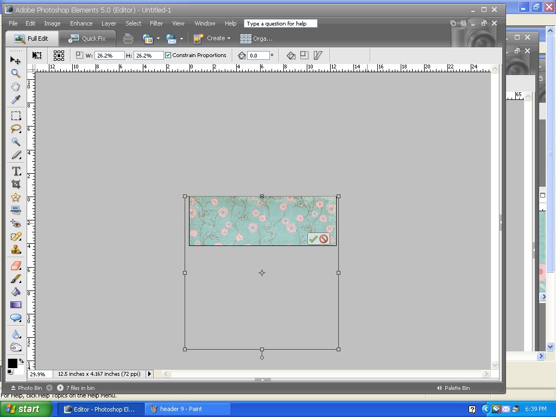Select the Eraser tool
The width and height of the screenshot is (556, 417).
16,266
